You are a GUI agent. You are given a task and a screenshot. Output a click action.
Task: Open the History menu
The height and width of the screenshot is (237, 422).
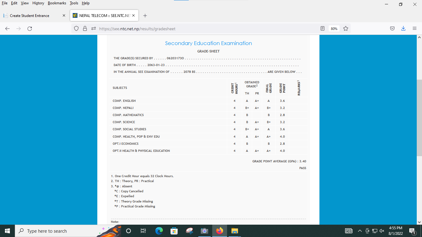(x=38, y=3)
